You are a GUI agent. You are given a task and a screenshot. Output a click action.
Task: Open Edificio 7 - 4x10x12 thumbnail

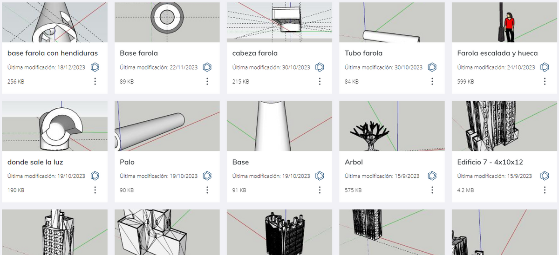point(504,126)
